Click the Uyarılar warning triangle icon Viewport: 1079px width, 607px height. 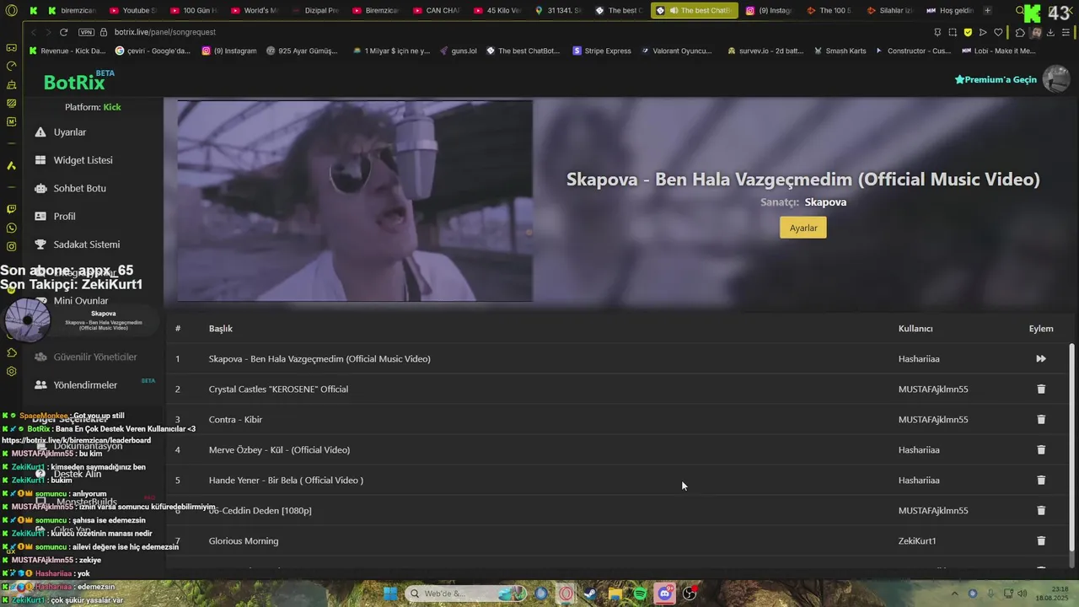pyautogui.click(x=40, y=132)
